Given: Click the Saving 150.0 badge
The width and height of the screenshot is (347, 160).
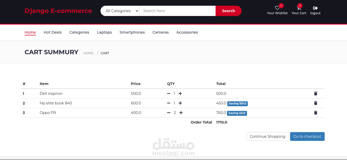Looking at the screenshot, I should coord(237,104).
